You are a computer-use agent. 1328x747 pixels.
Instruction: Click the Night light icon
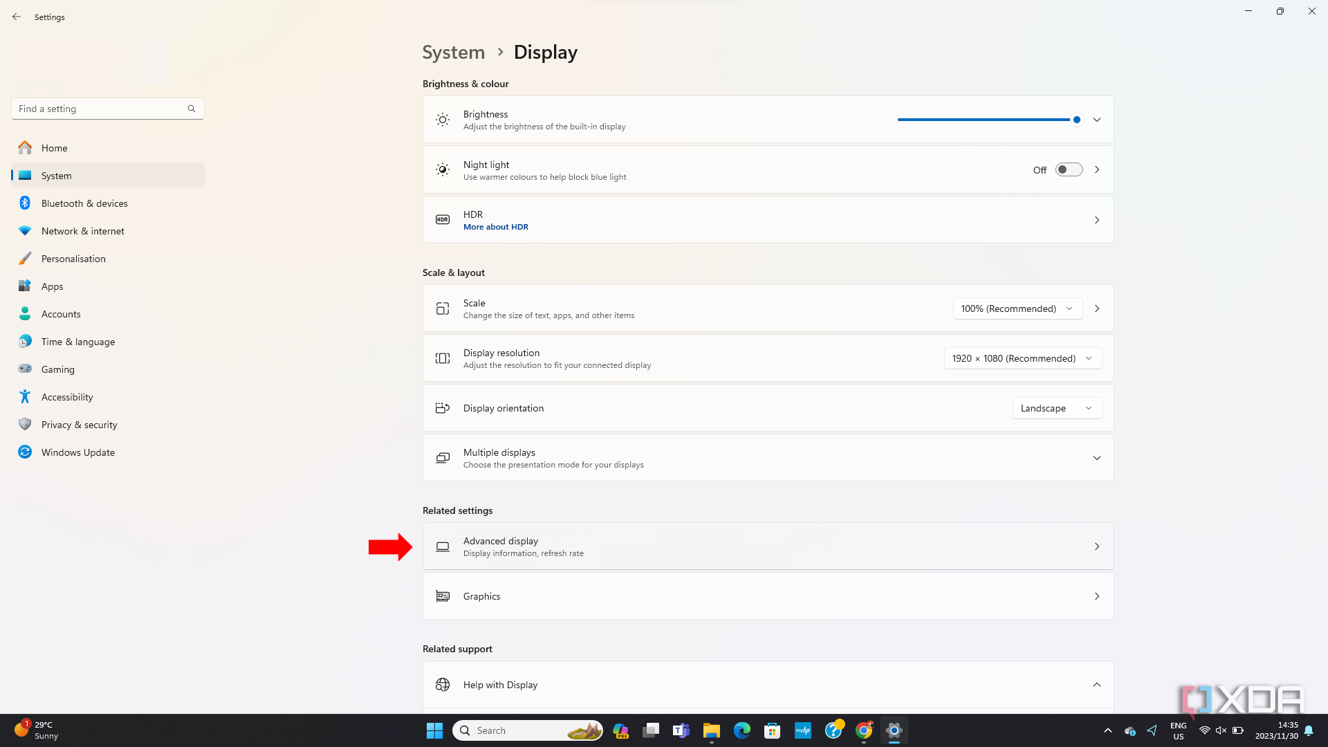tap(443, 169)
